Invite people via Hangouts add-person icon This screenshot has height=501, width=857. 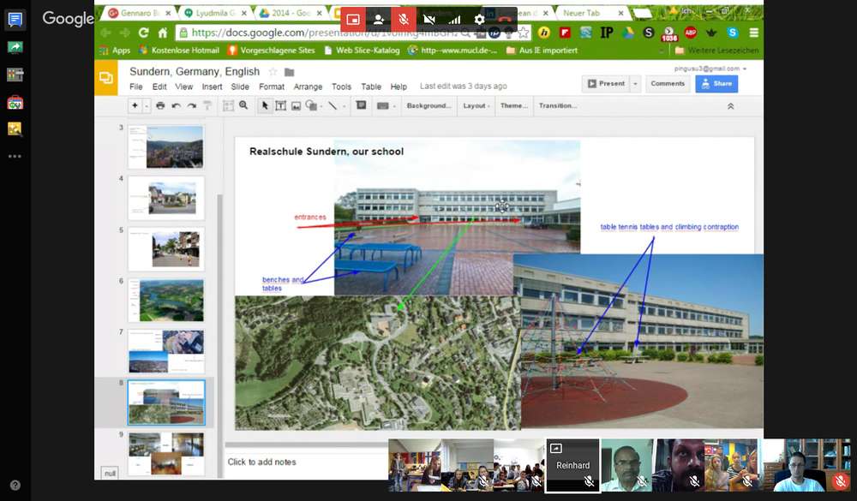coord(378,19)
